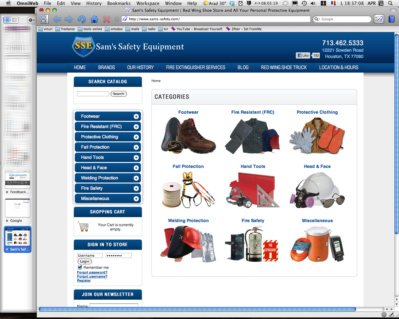399x319 pixels.
Task: Switch tab drawer to list view
Action: click(x=15, y=20)
